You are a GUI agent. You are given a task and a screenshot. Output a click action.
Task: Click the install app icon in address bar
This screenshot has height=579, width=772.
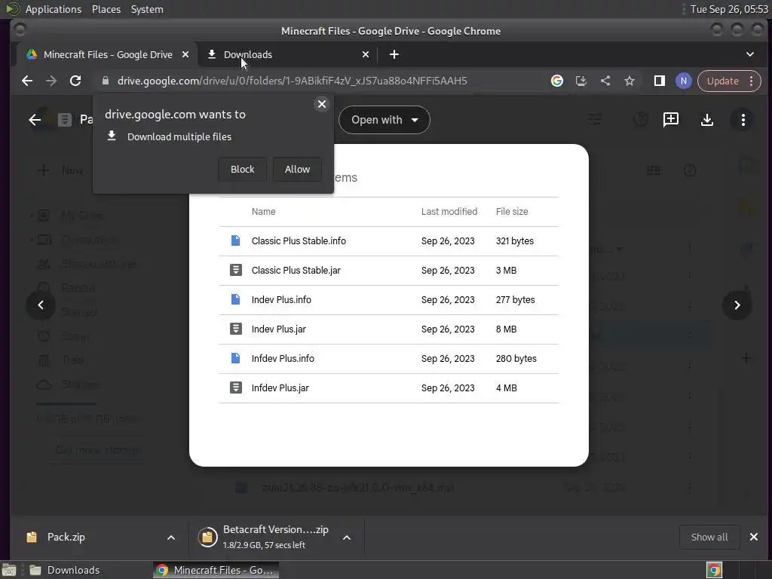(581, 81)
